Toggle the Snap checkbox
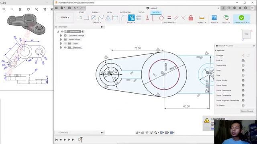 (243, 70)
